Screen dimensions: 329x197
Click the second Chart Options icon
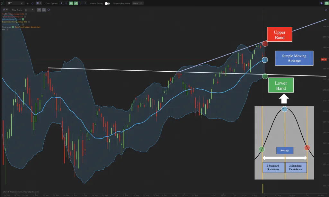(x=66, y=3)
